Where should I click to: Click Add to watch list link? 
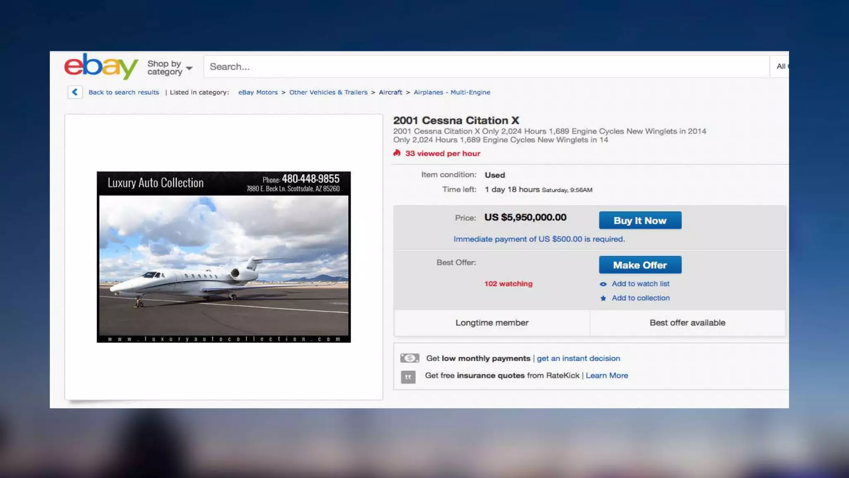click(x=640, y=284)
